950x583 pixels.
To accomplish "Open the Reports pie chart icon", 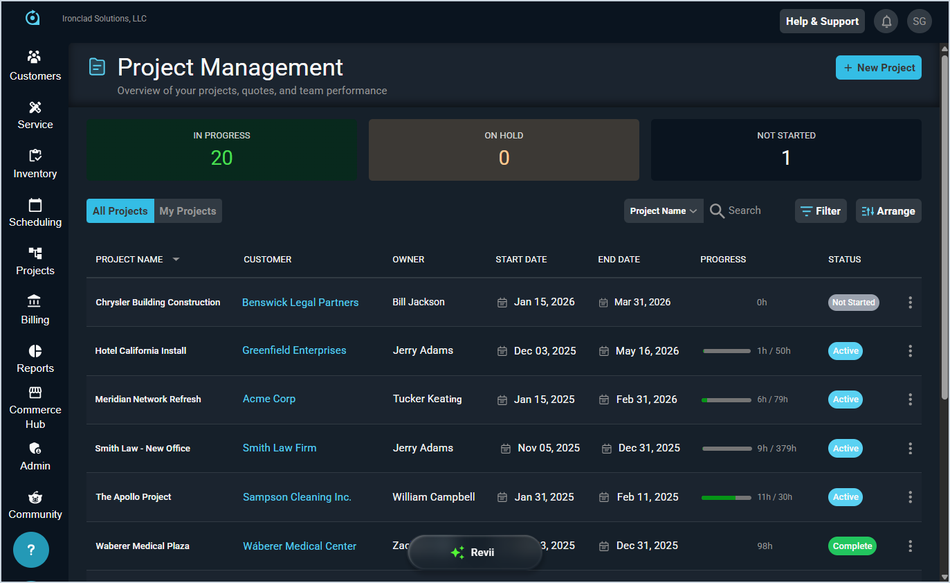I will click(x=35, y=351).
